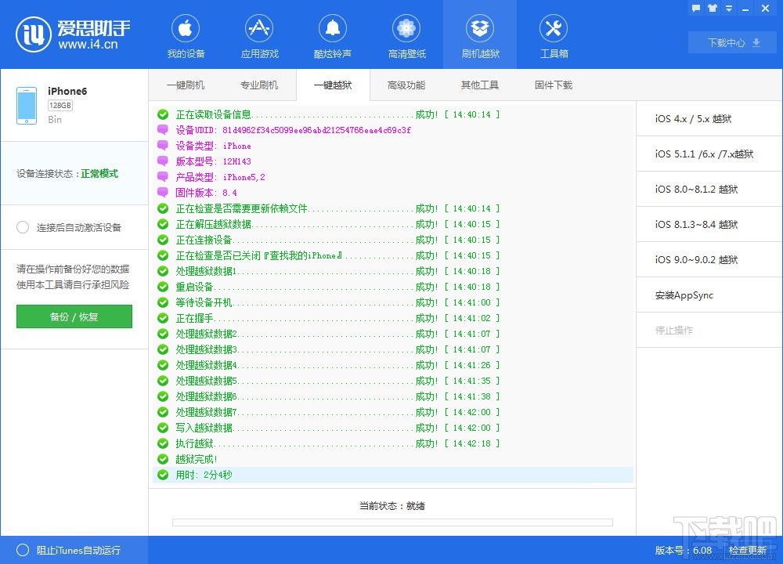Switch to the 专业刷机 tab
The width and height of the screenshot is (783, 564).
click(x=259, y=85)
